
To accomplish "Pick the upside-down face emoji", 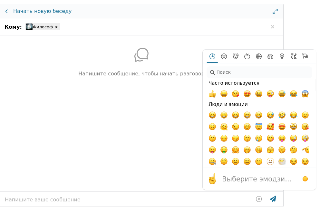I will point(212,127).
